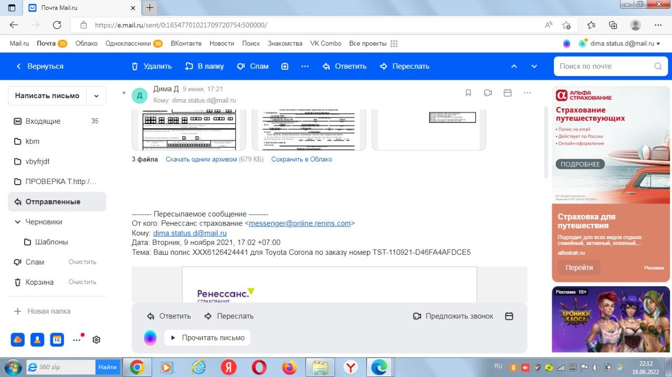Viewport: 672px width, 377px height.
Task: Mark the letter as Спам in the toolbar
Action: pyautogui.click(x=253, y=67)
